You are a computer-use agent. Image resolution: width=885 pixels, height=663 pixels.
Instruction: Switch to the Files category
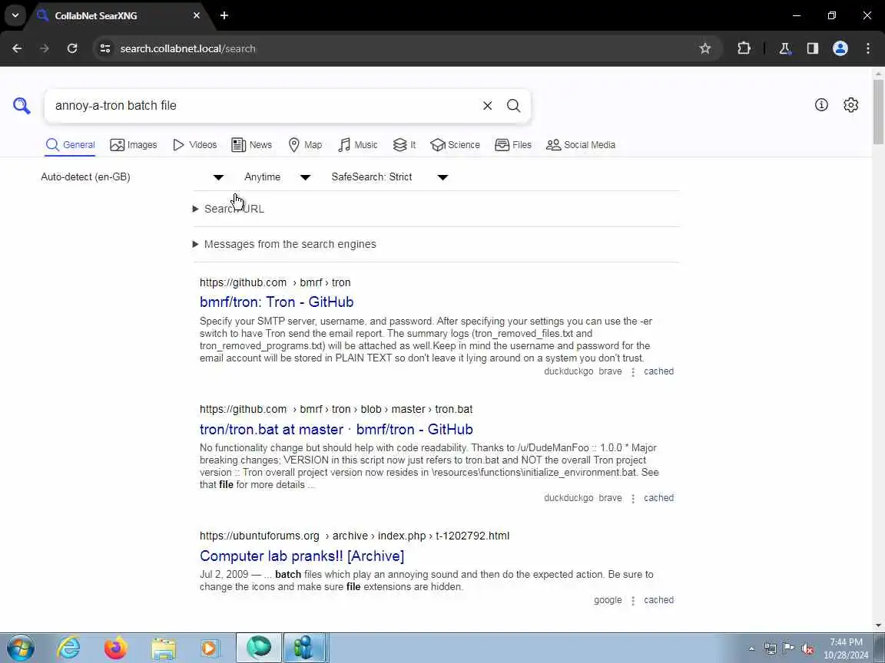[513, 145]
